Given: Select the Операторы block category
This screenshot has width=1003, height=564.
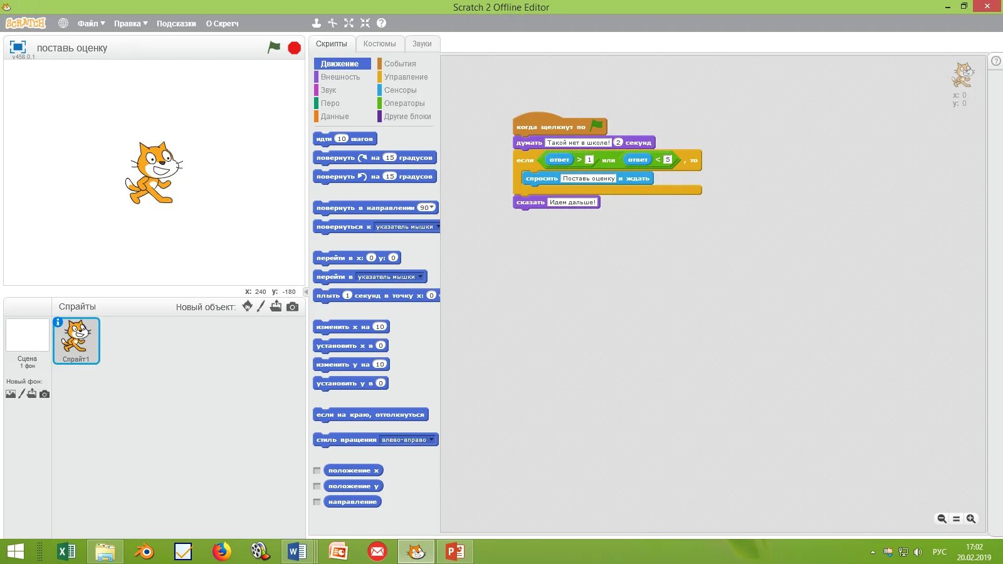Looking at the screenshot, I should pyautogui.click(x=406, y=103).
